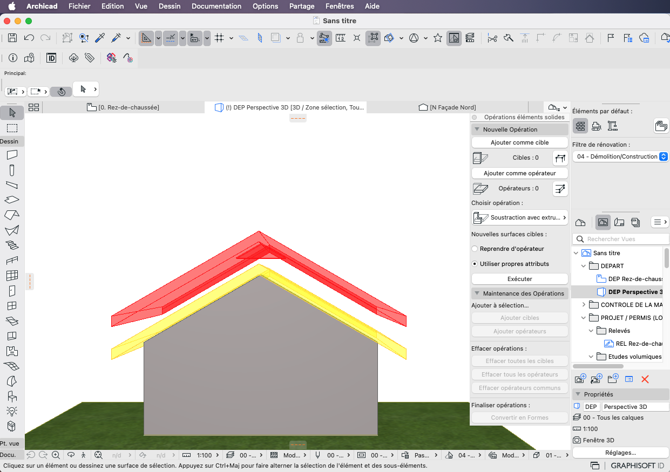The width and height of the screenshot is (670, 472).
Task: Select 'REL Rez-de-chau' view in tree
Action: [x=633, y=344]
